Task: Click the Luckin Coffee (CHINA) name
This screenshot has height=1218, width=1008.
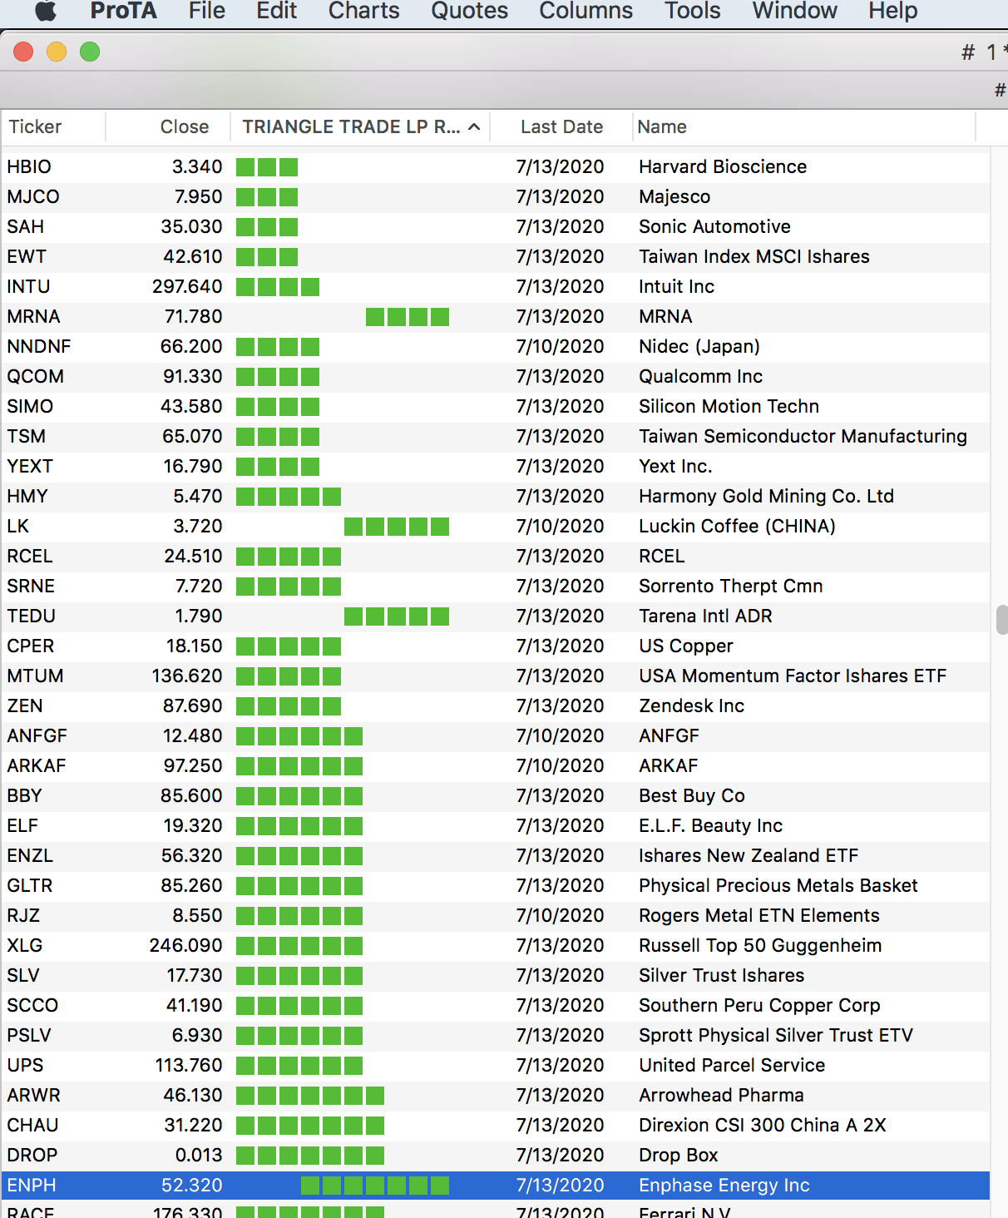Action: tap(737, 526)
